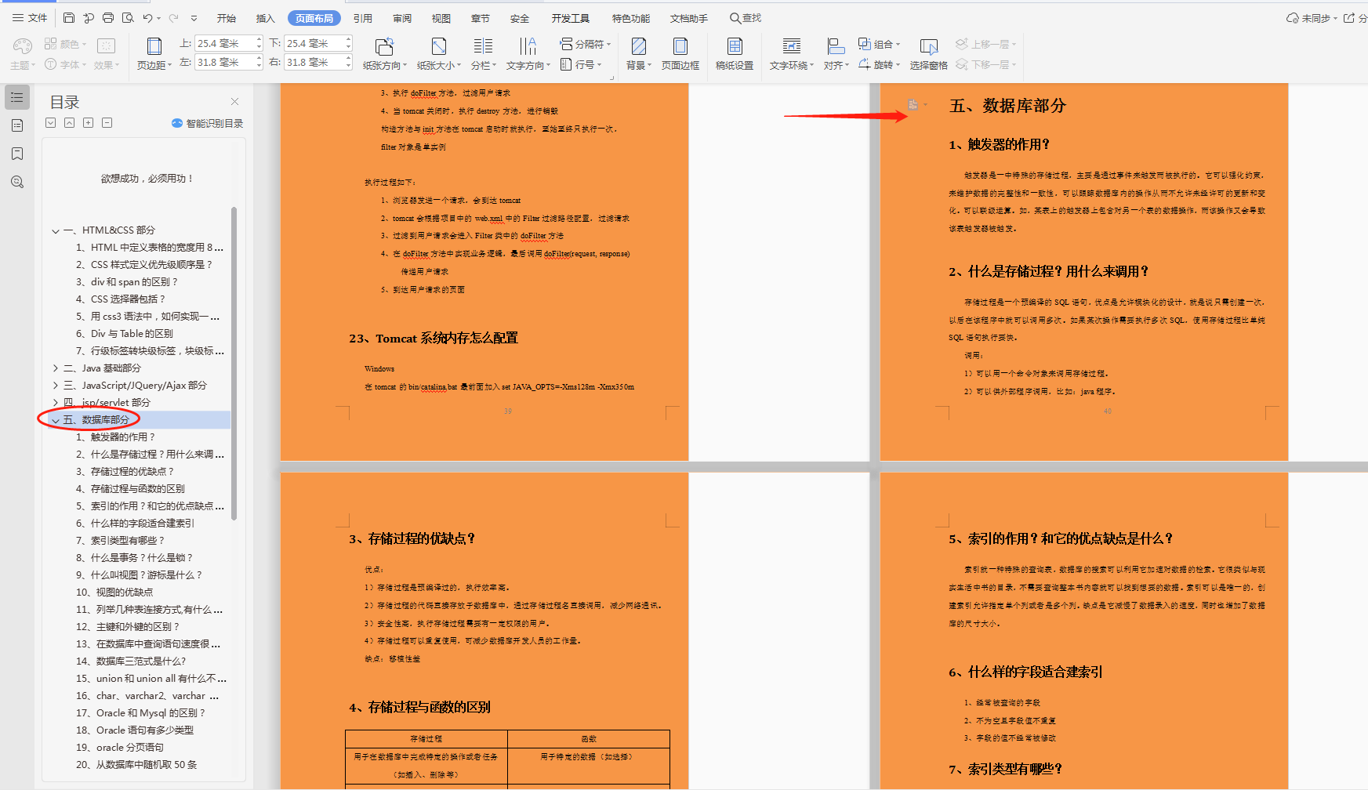Open the bookmark sidebar icon
The width and height of the screenshot is (1368, 790).
pyautogui.click(x=17, y=154)
